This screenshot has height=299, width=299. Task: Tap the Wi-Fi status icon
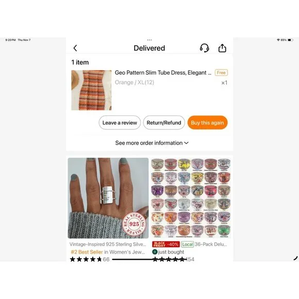[278, 40]
